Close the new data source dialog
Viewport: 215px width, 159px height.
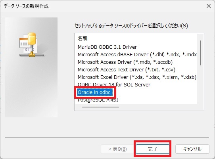click(x=209, y=6)
